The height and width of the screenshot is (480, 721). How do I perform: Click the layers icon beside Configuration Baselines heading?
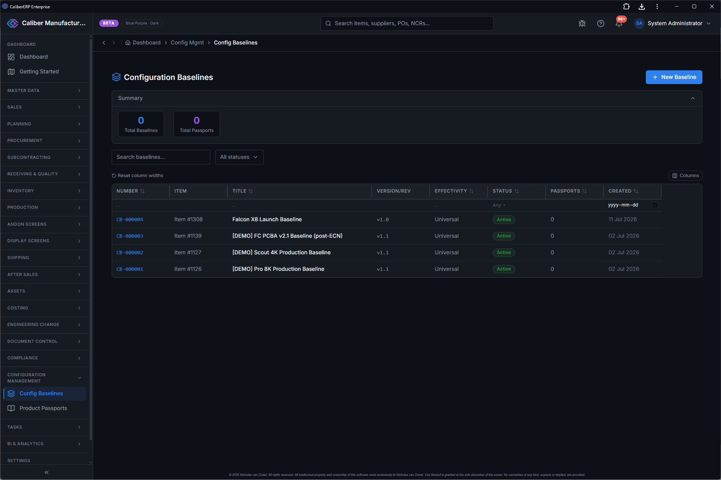[x=116, y=77]
